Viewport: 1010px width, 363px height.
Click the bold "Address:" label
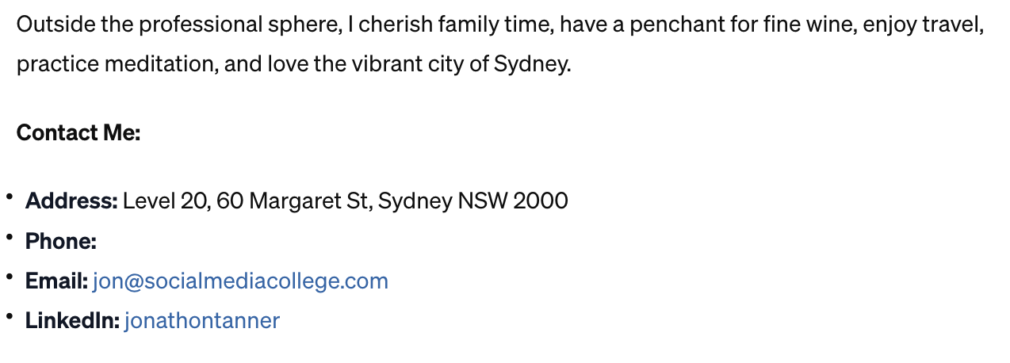pos(71,201)
